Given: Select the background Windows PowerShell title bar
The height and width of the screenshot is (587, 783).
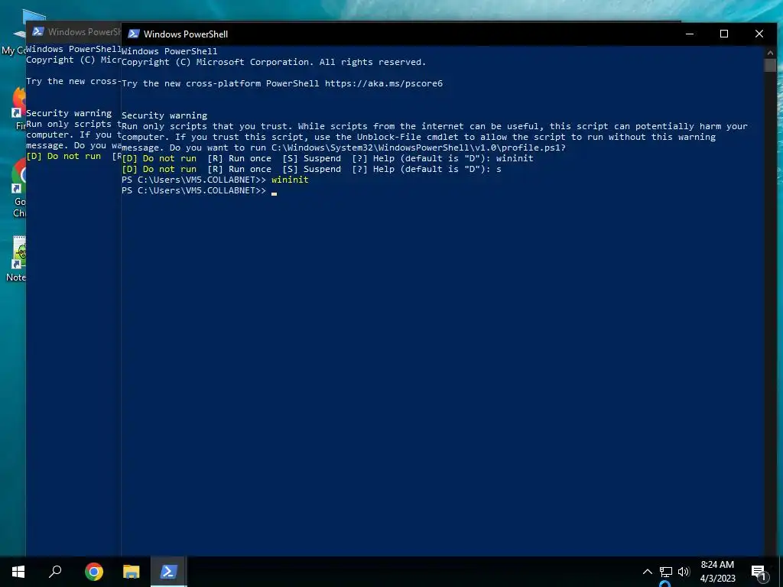Looking at the screenshot, I should [x=74, y=32].
